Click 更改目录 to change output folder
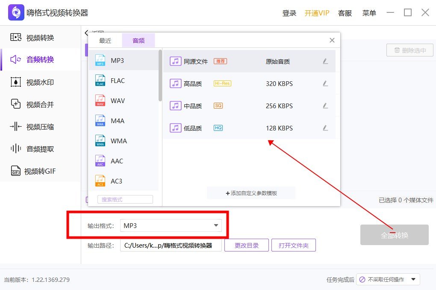 246,245
